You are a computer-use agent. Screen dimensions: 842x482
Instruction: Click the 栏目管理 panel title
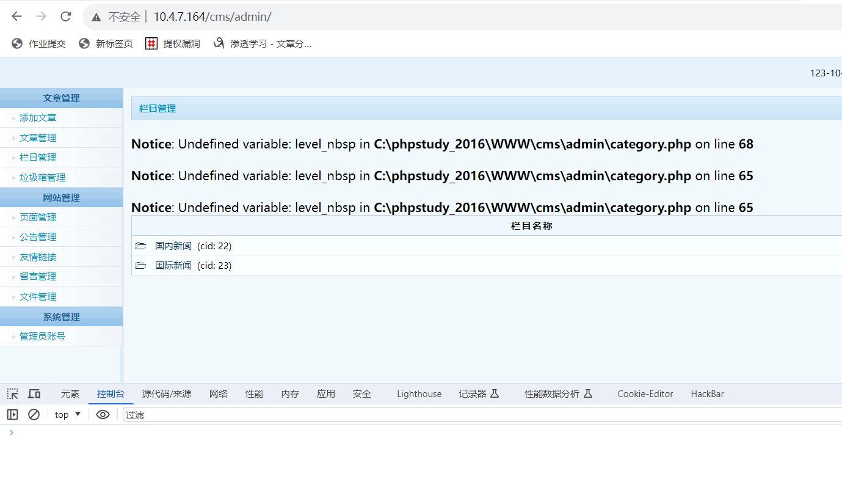(x=158, y=109)
